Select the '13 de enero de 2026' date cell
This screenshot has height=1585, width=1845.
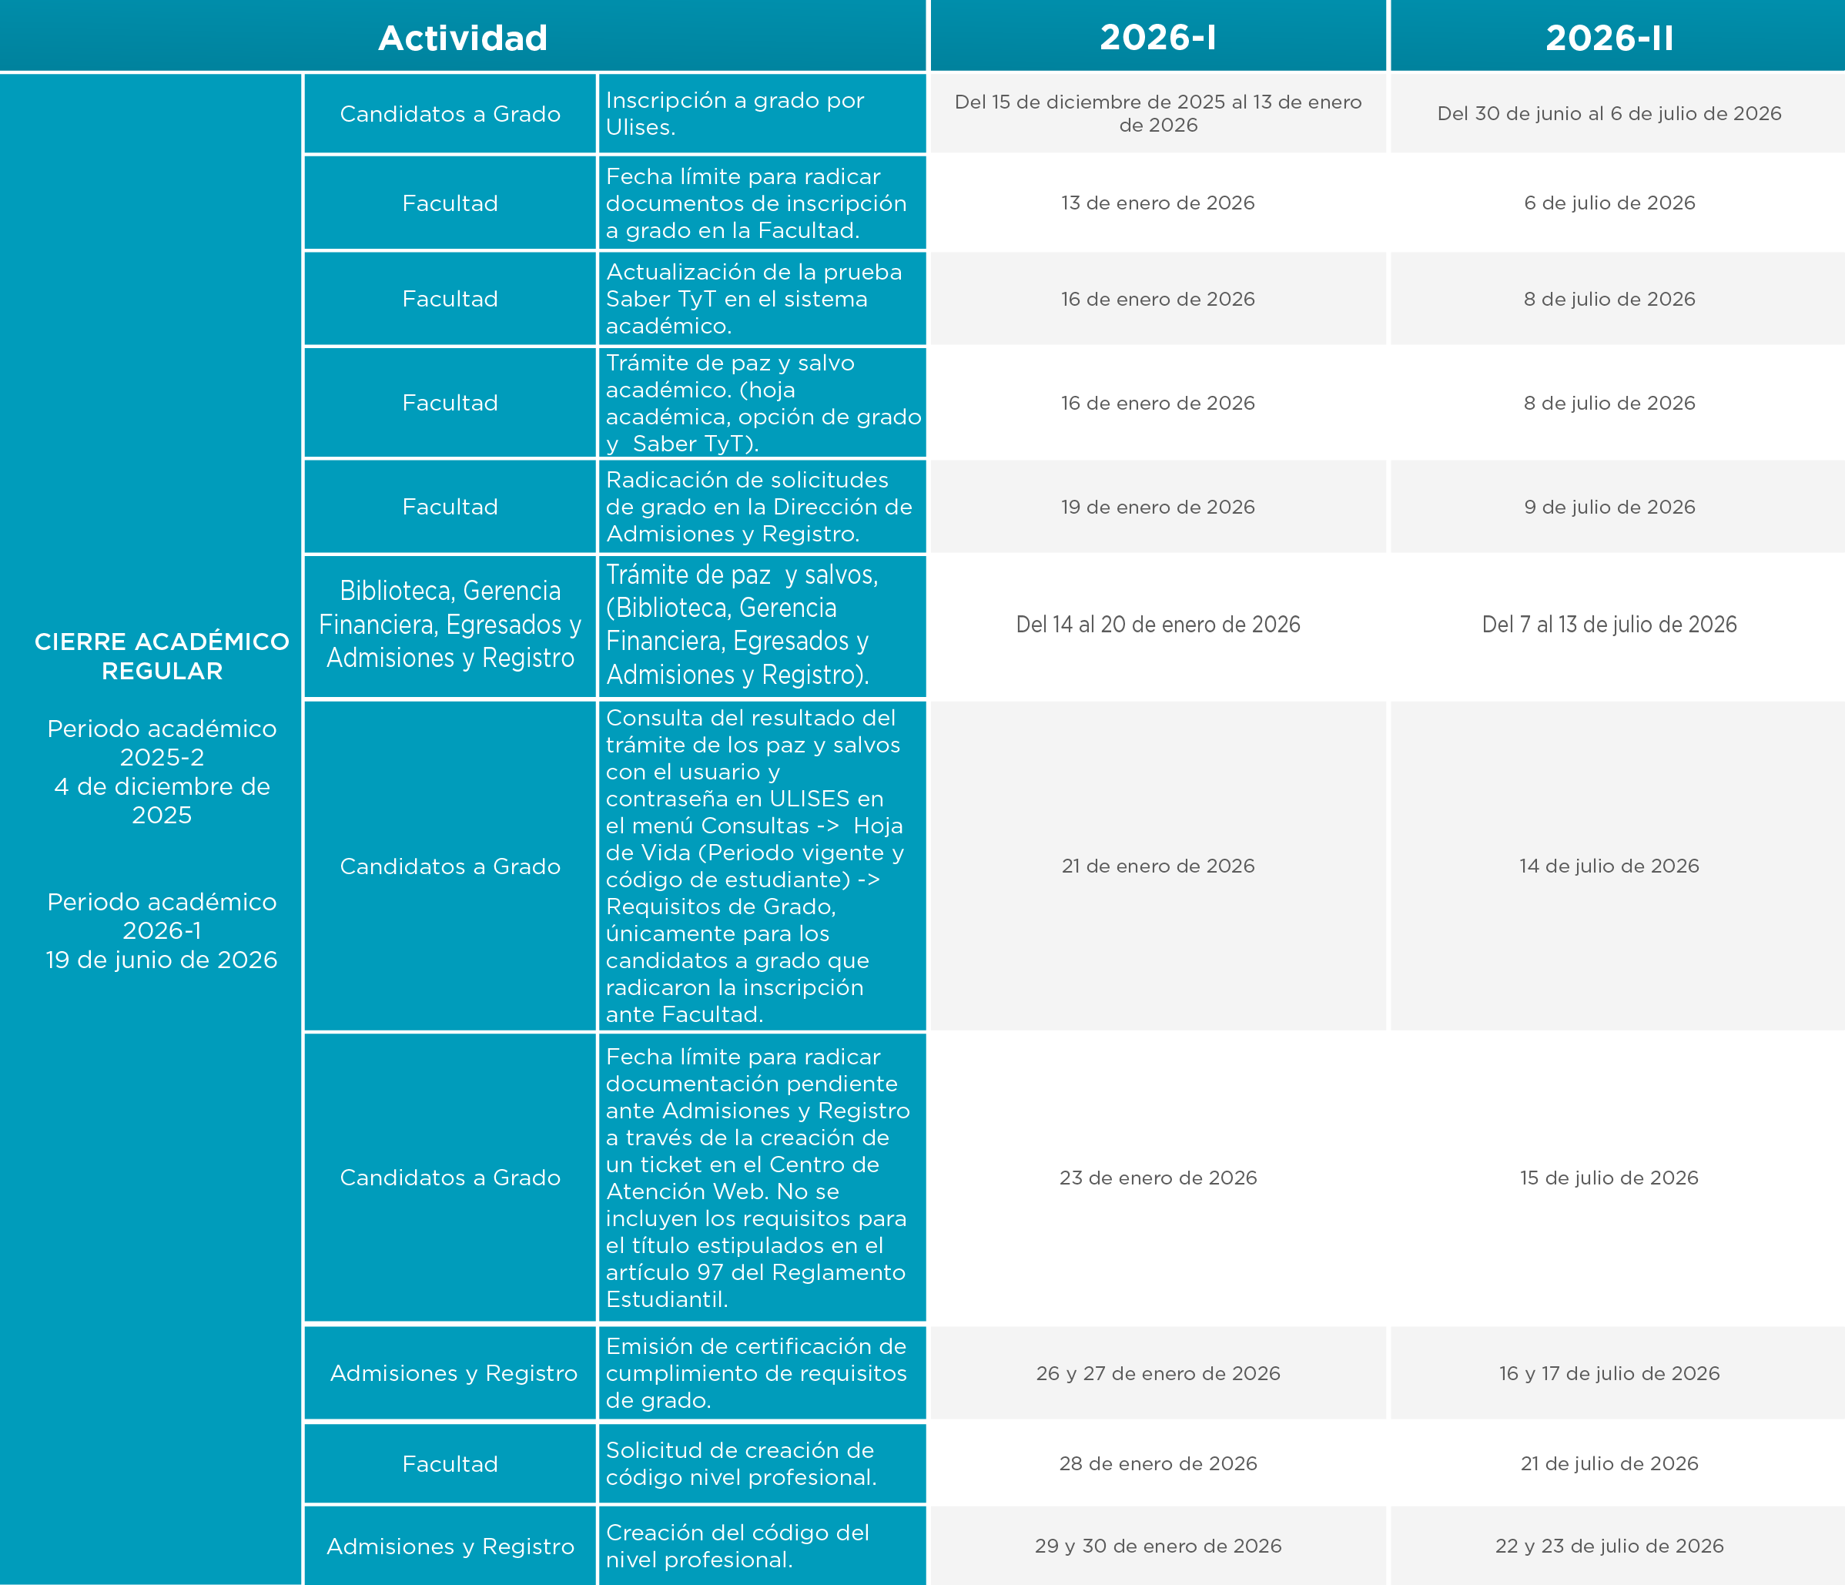[1157, 203]
